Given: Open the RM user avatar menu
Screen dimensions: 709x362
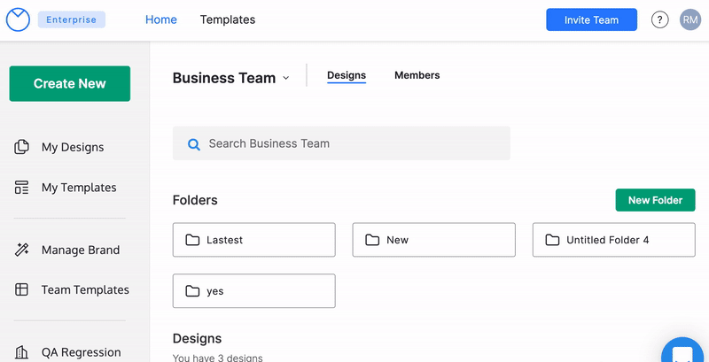Looking at the screenshot, I should point(690,20).
